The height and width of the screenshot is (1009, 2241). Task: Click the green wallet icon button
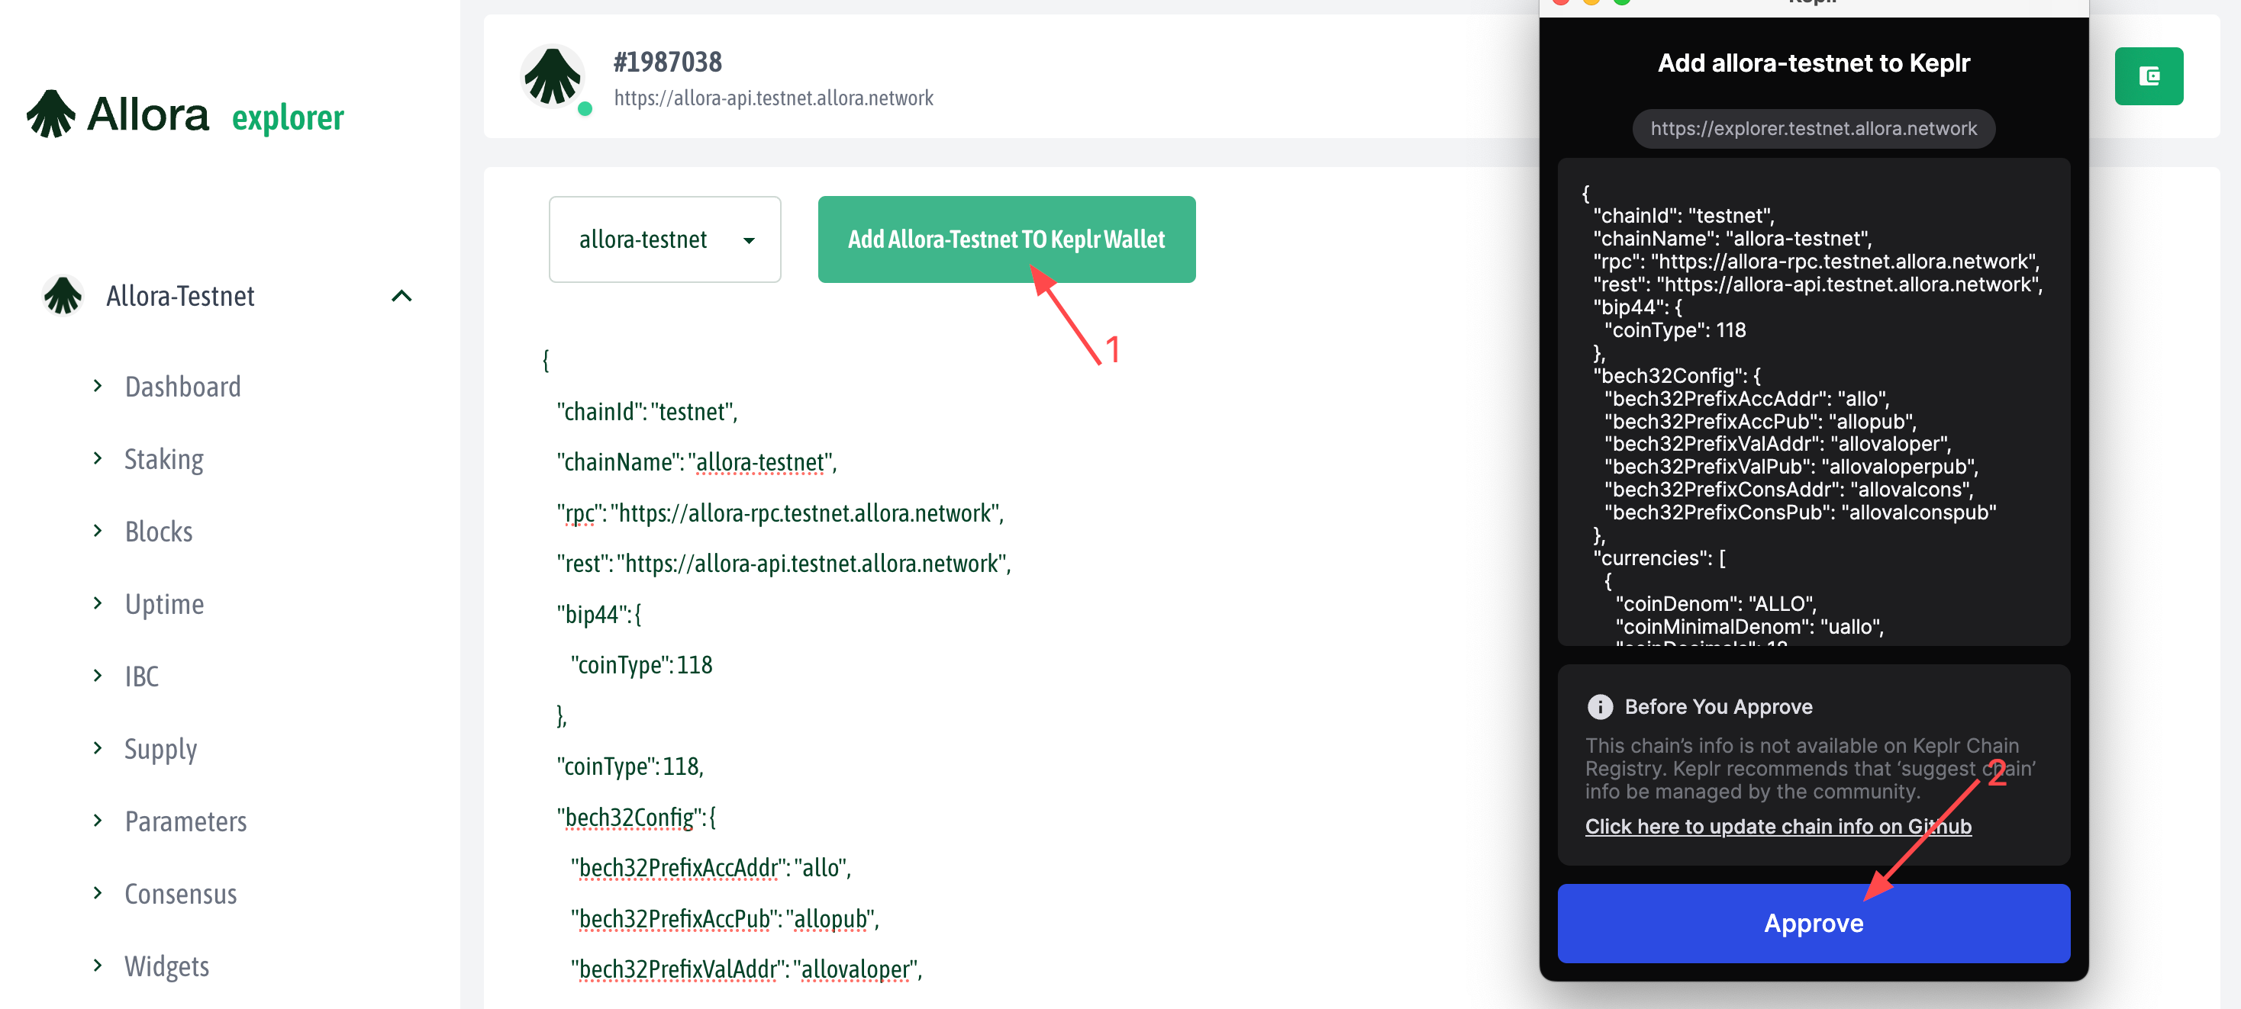[x=2148, y=76]
